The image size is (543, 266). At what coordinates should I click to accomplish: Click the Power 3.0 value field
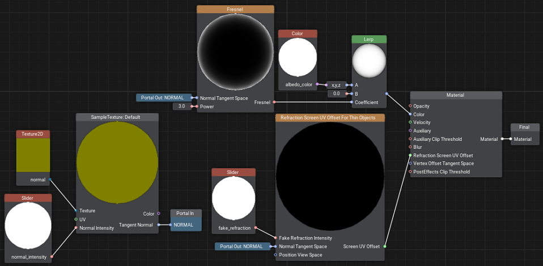(181, 106)
